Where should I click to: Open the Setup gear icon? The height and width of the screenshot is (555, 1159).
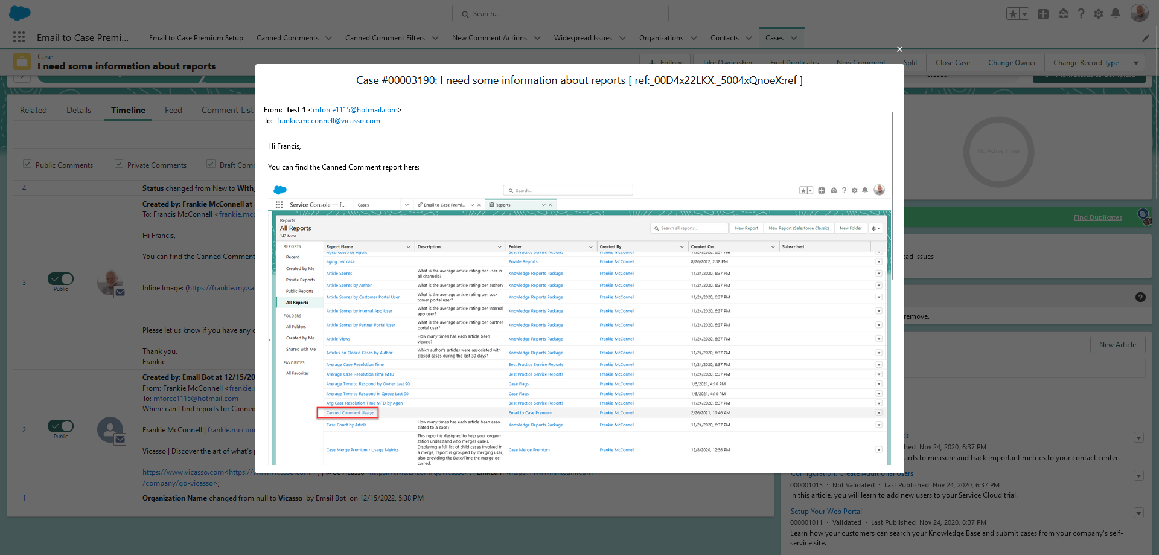click(x=1099, y=14)
